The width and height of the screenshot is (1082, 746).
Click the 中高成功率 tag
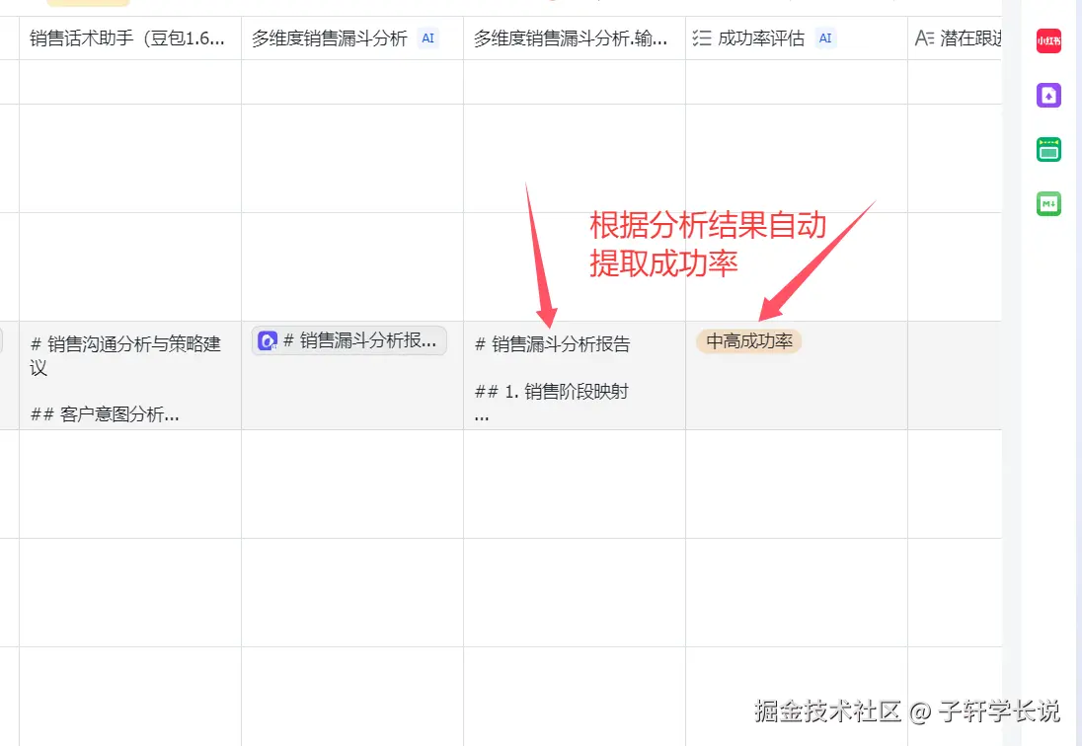coord(749,341)
